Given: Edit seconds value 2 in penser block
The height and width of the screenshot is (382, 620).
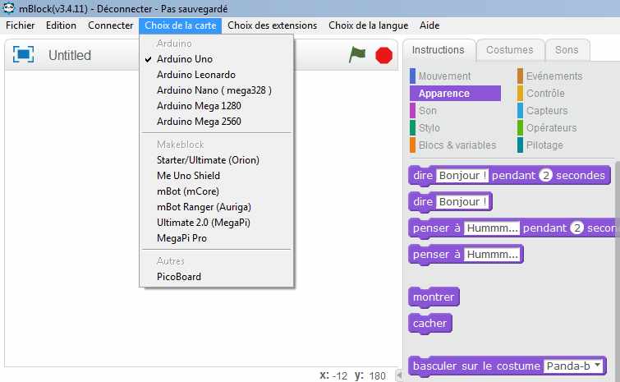Looking at the screenshot, I should point(577,228).
